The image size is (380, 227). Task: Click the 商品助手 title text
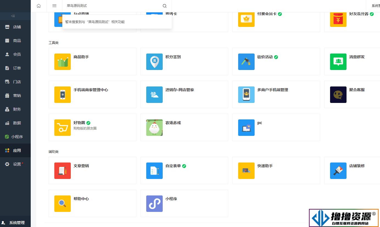[x=81, y=57]
